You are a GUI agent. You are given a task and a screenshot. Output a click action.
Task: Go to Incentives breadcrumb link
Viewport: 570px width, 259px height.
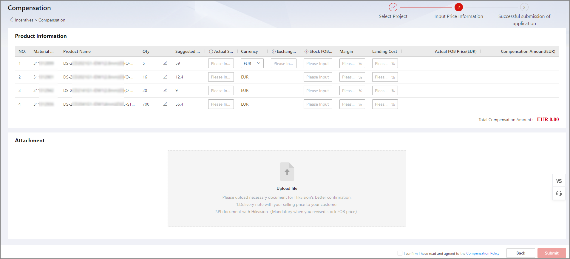tap(24, 20)
